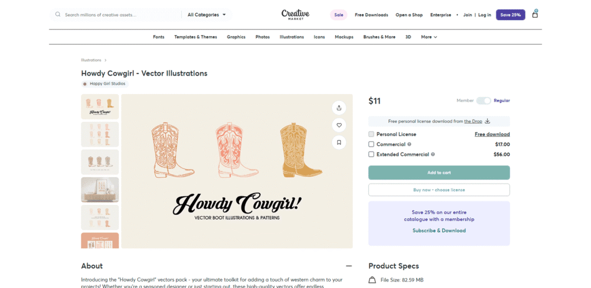Save product using the bookmark icon
This screenshot has height=288, width=591.
coord(339,142)
